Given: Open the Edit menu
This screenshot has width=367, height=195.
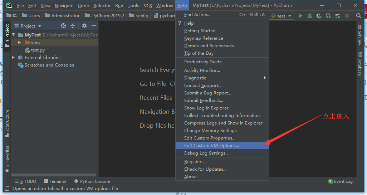Looking at the screenshot, I should pos(32,6).
